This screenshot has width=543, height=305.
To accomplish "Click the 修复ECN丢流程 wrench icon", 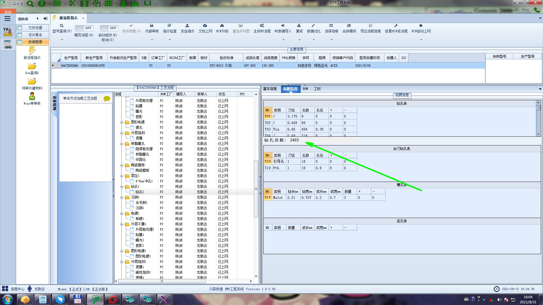I will (396, 26).
